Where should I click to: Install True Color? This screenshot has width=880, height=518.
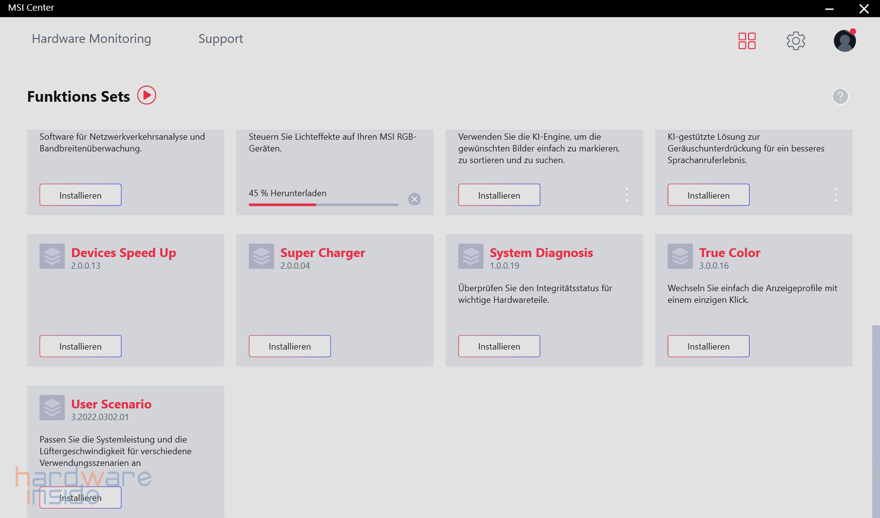pos(708,346)
